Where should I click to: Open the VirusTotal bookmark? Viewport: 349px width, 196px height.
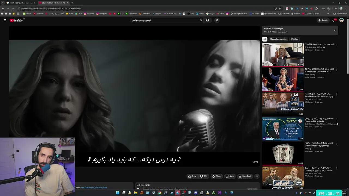coord(254,14)
